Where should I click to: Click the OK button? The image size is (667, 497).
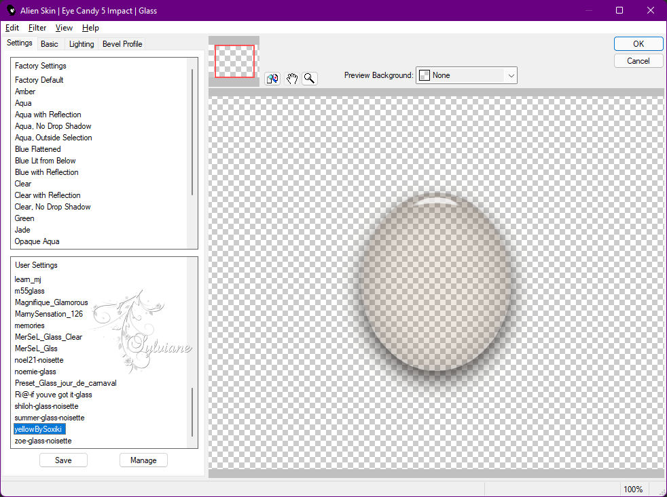tap(638, 44)
